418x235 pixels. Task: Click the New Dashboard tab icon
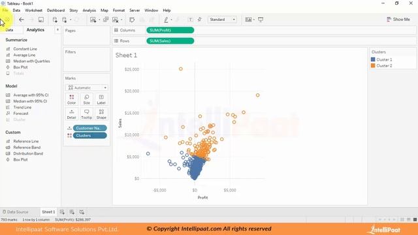[x=72, y=212]
